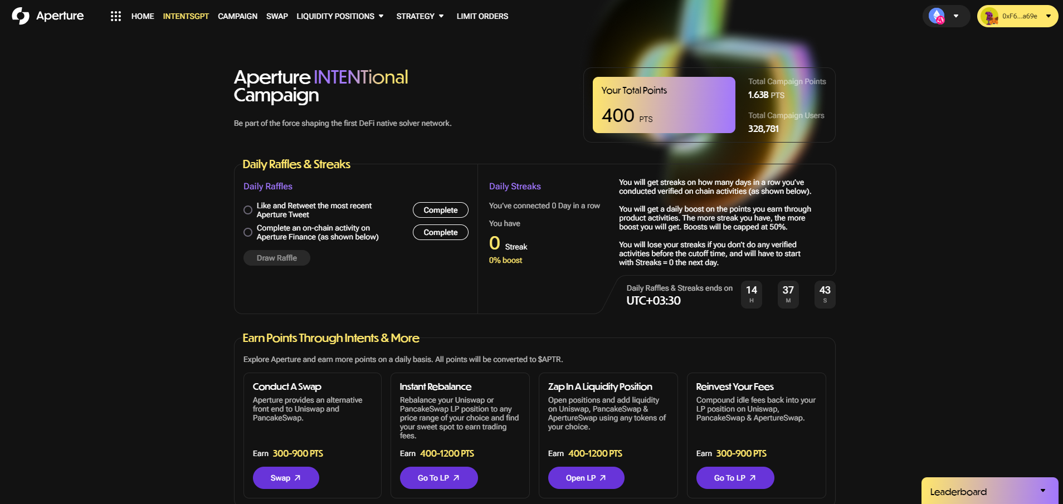
Task: Click the Reinvest Your Fees card title
Action: [x=735, y=386]
